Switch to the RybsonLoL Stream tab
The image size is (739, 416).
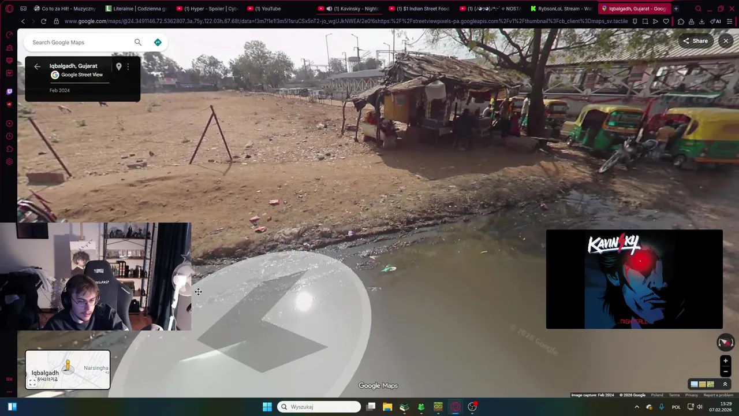[562, 9]
